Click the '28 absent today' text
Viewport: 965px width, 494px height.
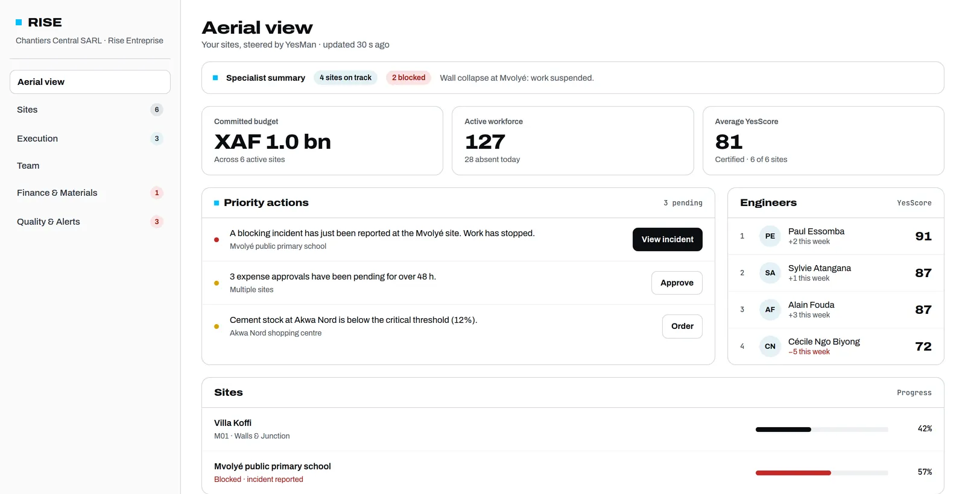click(x=492, y=160)
